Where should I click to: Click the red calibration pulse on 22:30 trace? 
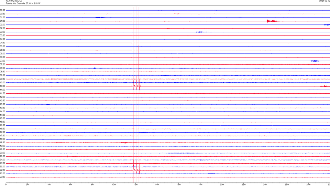click(x=136, y=170)
